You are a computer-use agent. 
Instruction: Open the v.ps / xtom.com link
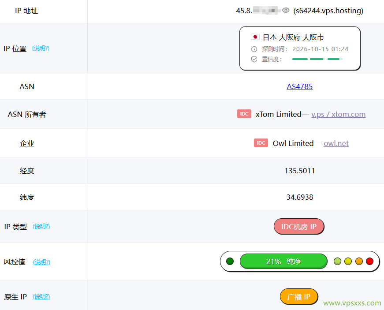[339, 114]
